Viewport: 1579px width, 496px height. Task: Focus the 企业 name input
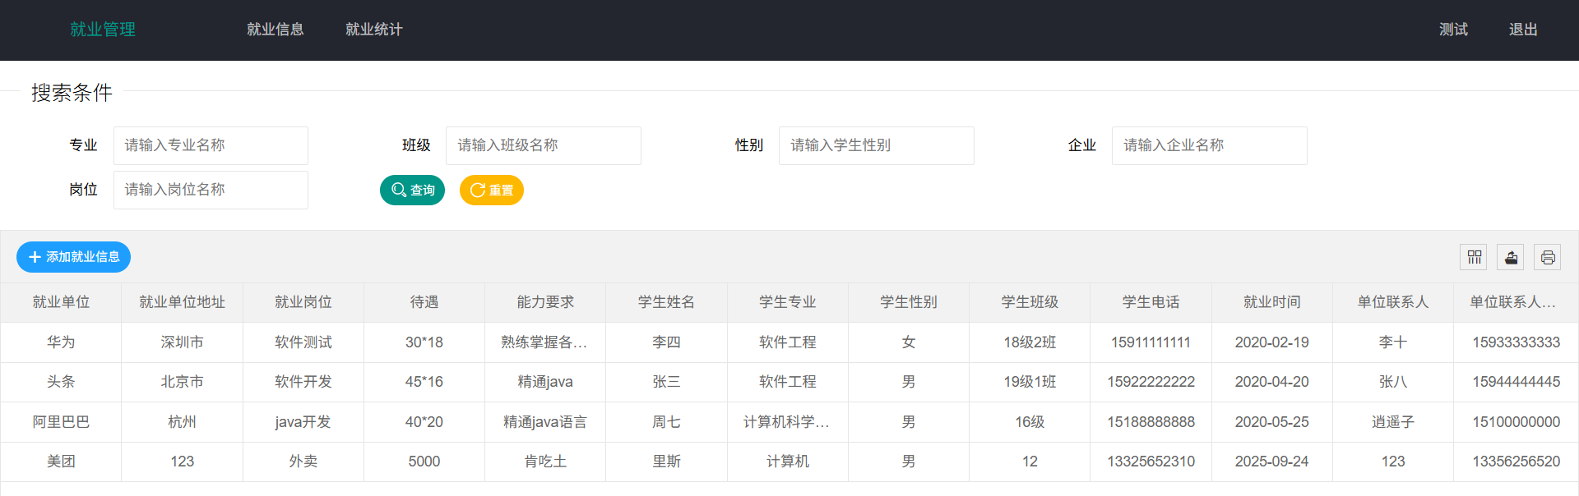coord(1210,145)
